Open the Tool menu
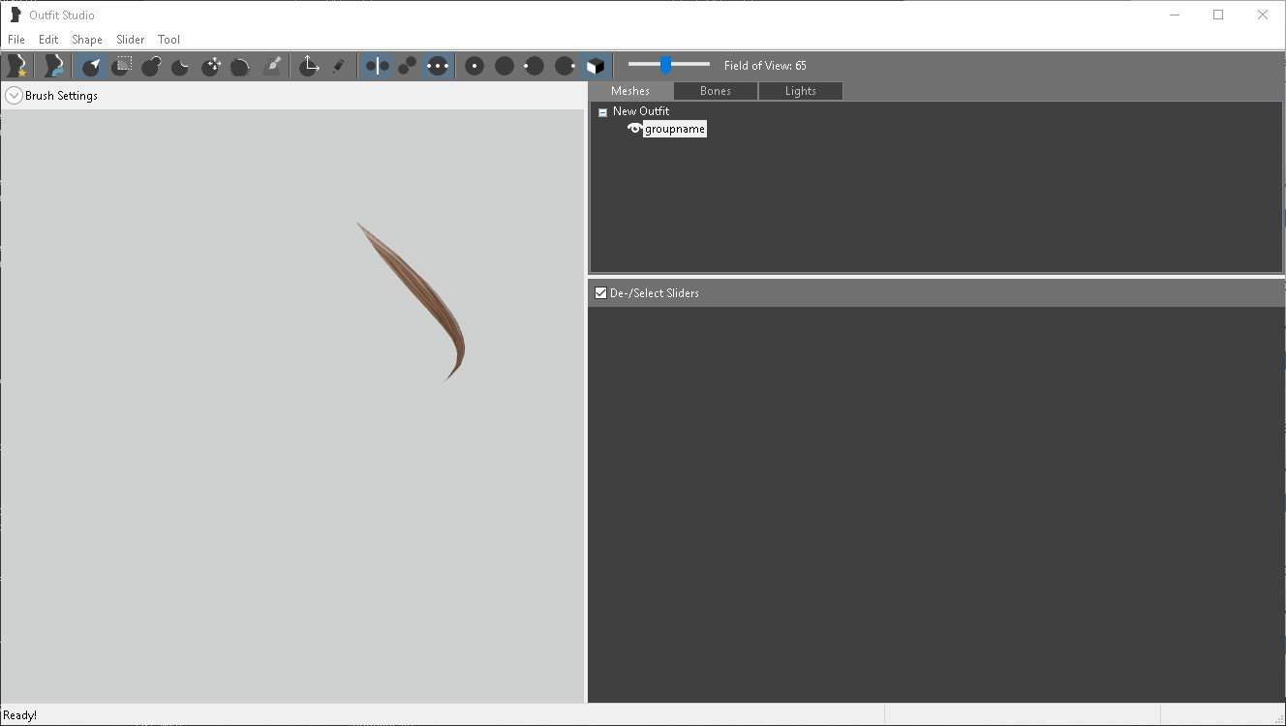1286x726 pixels. [x=168, y=40]
